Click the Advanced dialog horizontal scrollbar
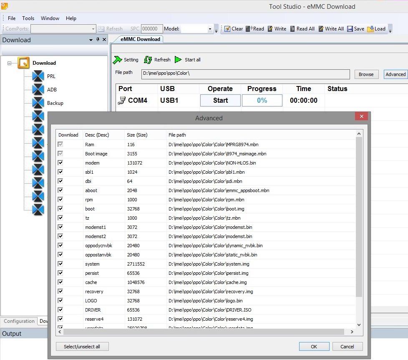Viewport: 408px width, 360px height. coord(204,332)
